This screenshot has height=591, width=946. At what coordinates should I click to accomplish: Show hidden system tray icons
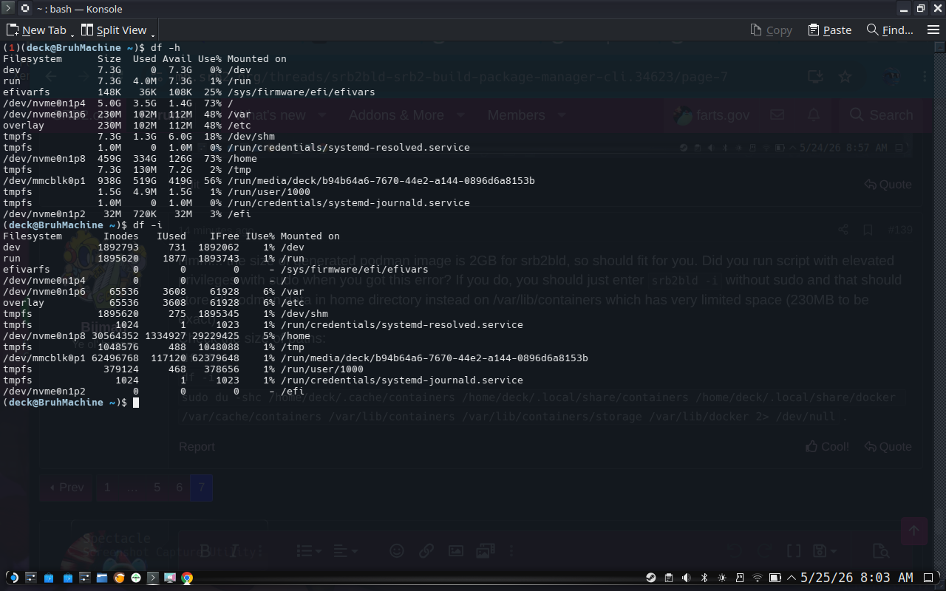coord(792,578)
